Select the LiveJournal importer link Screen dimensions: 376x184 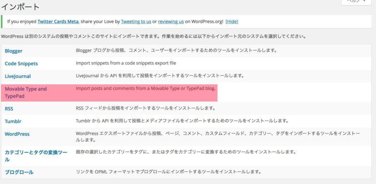coord(18,76)
